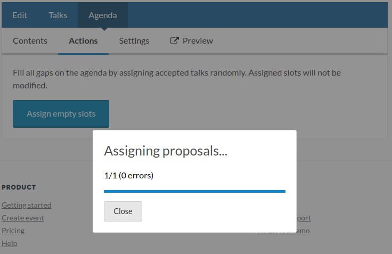Select the Agenda tab
The image size is (392, 254).
(x=103, y=15)
